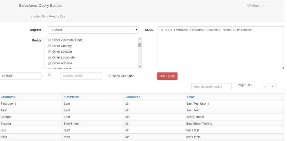The width and height of the screenshot is (287, 141).
Task: Click the 'Contact' LastName cell
Action: click(x=31, y=117)
